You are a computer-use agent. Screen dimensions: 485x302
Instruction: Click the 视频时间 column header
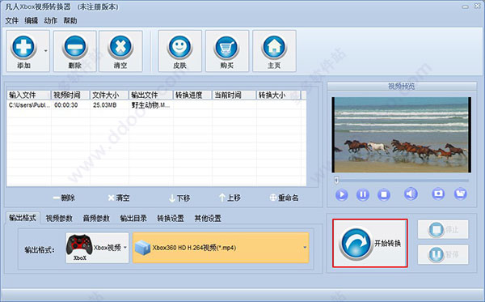pyautogui.click(x=70, y=95)
